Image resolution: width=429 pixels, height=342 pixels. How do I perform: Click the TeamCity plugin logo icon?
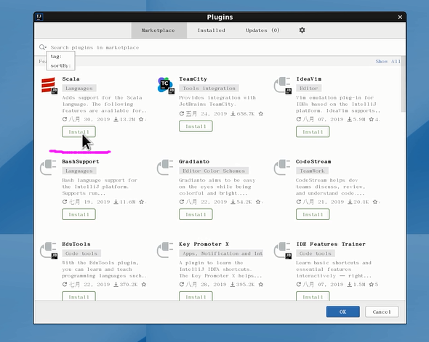166,86
